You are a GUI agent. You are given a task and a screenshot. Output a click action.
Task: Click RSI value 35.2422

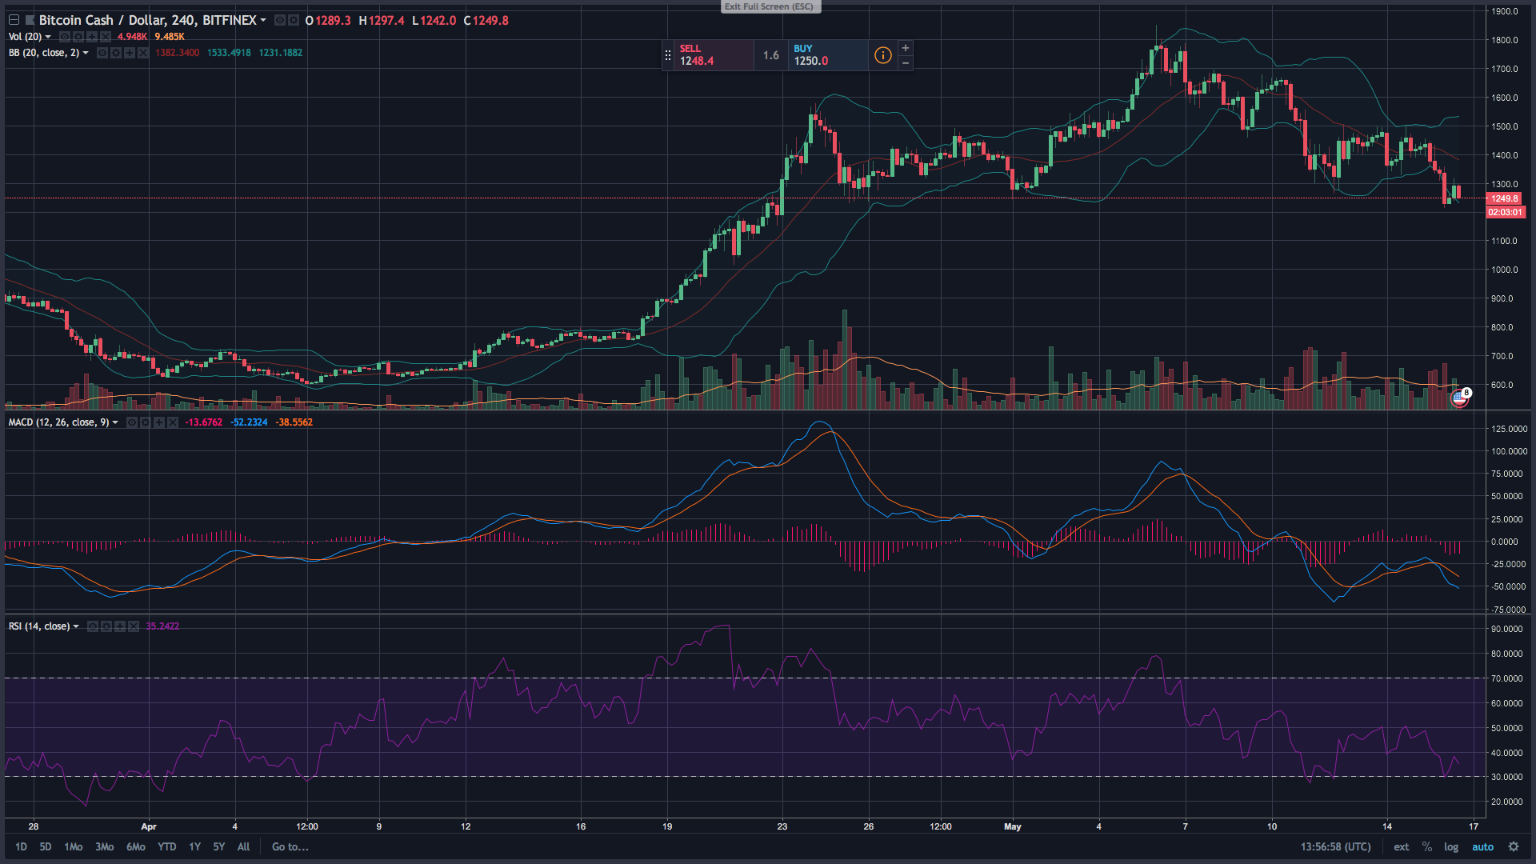point(162,626)
